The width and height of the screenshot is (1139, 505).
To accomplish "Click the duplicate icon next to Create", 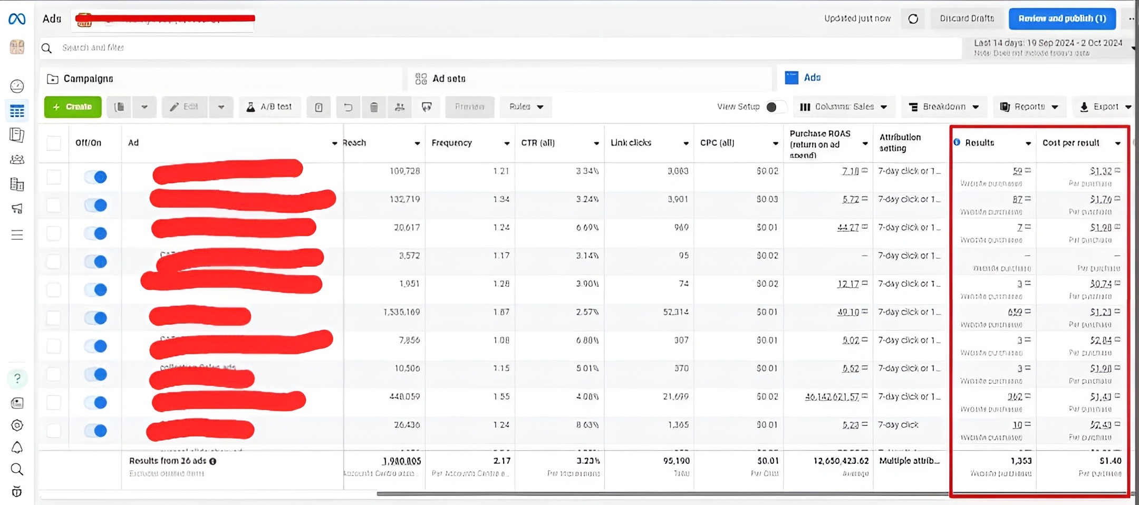I will click(120, 107).
